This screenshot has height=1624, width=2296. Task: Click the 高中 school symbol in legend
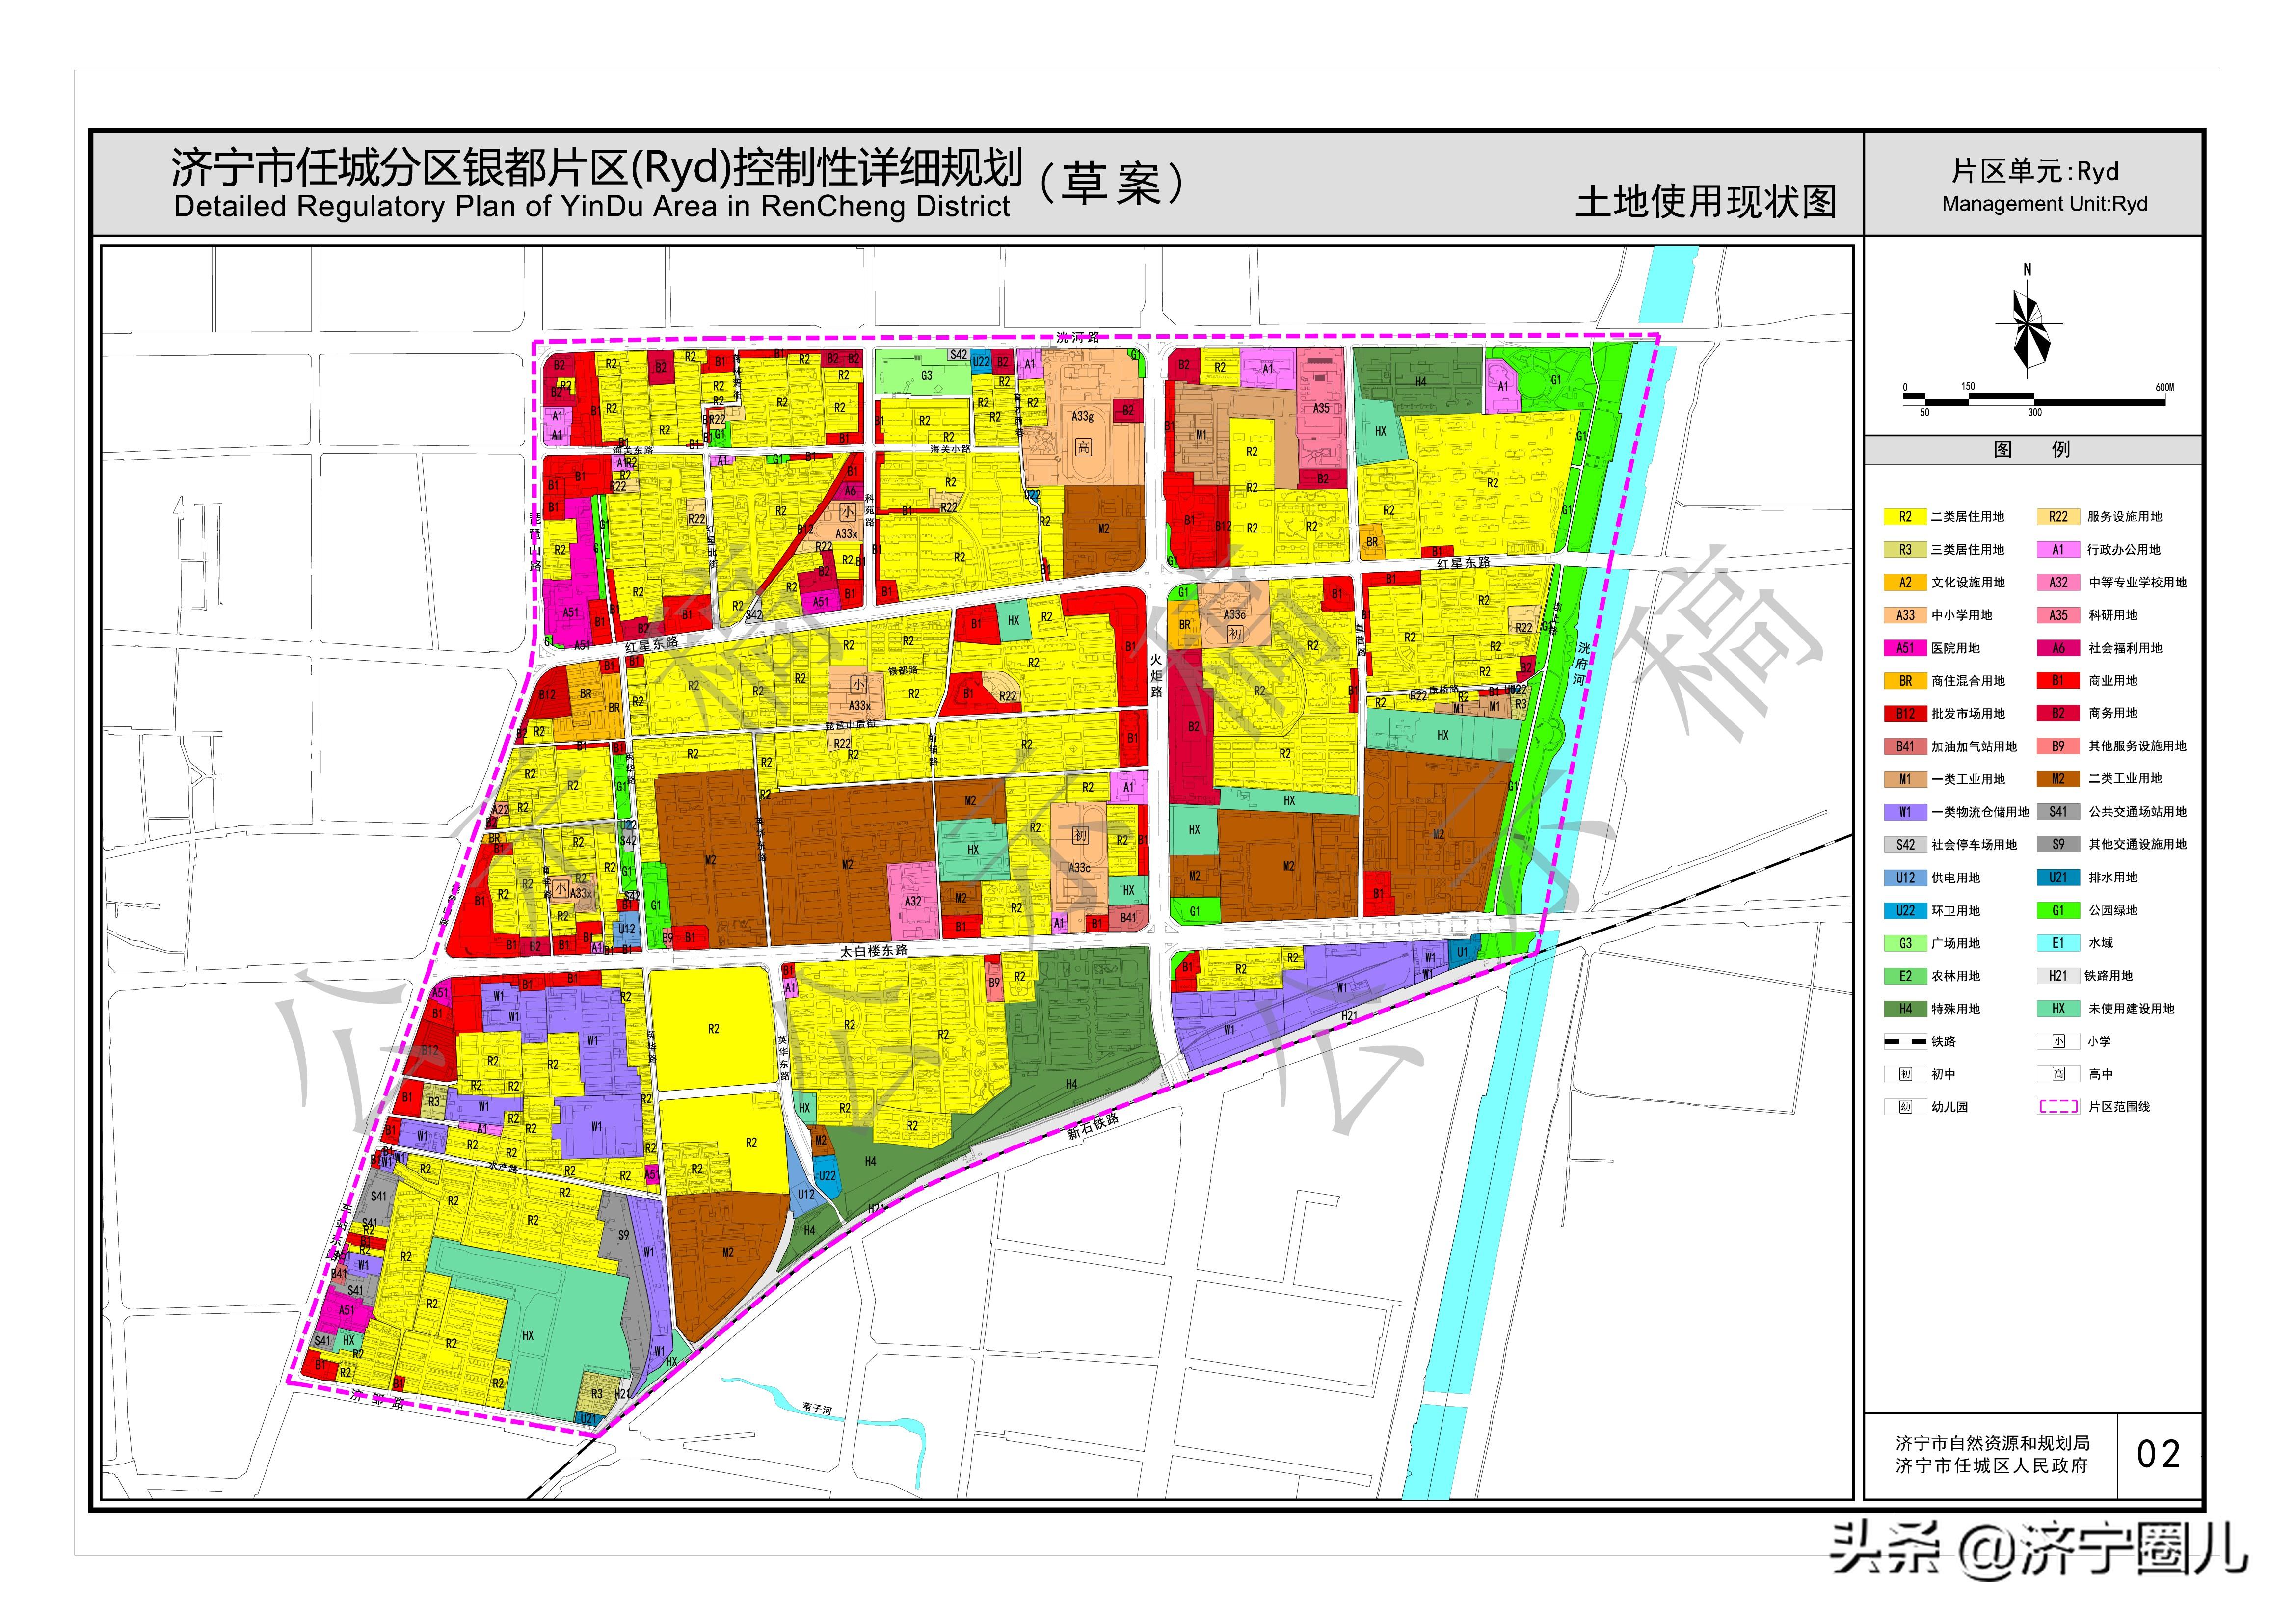pyautogui.click(x=2058, y=1074)
